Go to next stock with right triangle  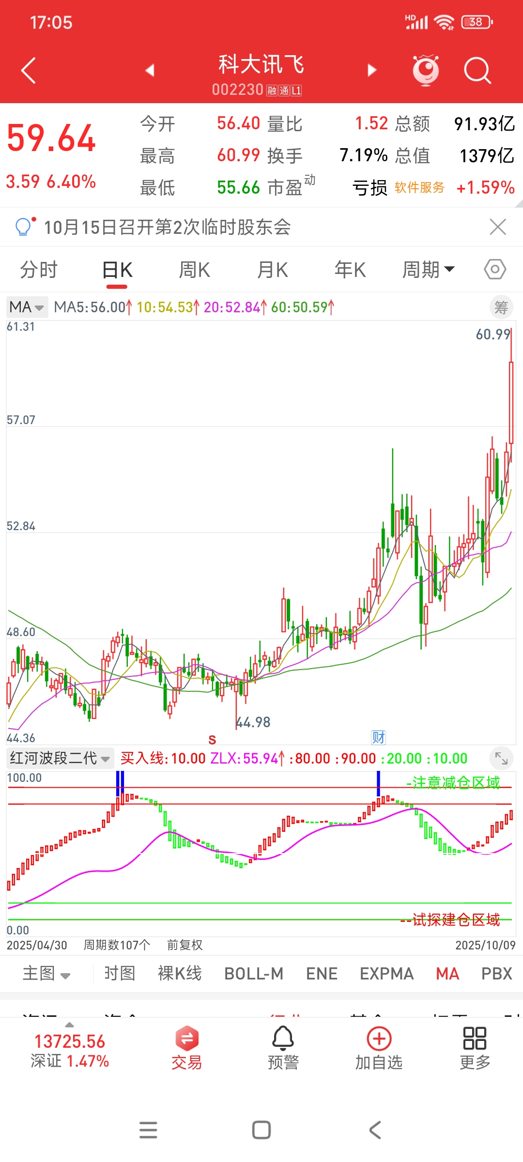pyautogui.click(x=371, y=71)
